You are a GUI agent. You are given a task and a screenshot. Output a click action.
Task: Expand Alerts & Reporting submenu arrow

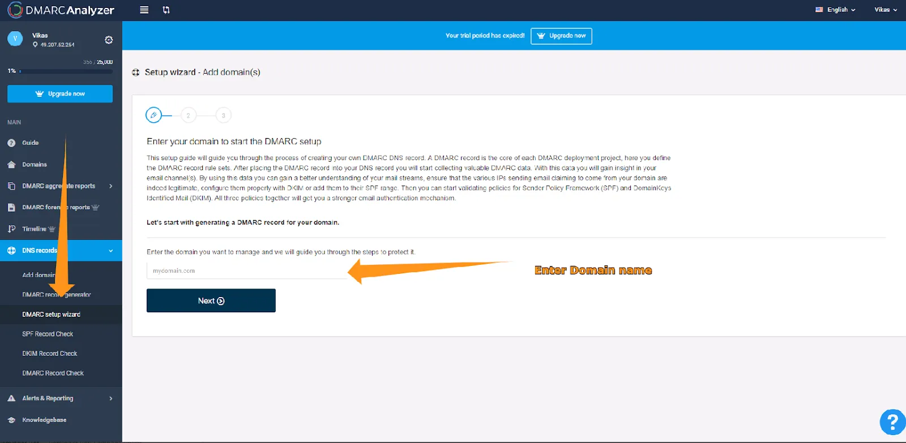click(x=111, y=398)
